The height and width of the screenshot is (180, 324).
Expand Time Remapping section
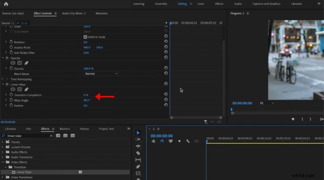tap(2, 79)
